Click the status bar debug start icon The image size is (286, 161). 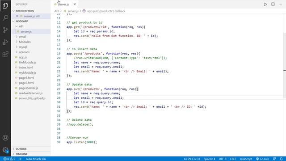[21, 159]
